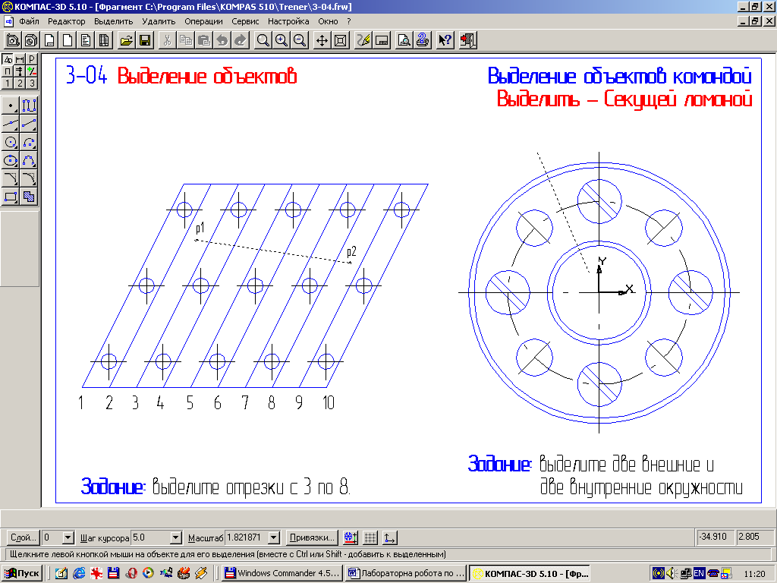Select the Hatch fill tool
This screenshot has height=583, width=777.
coord(29,197)
